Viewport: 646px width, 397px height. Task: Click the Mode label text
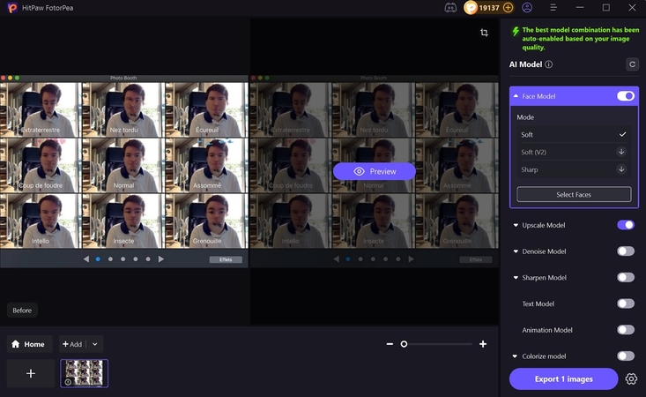point(525,117)
